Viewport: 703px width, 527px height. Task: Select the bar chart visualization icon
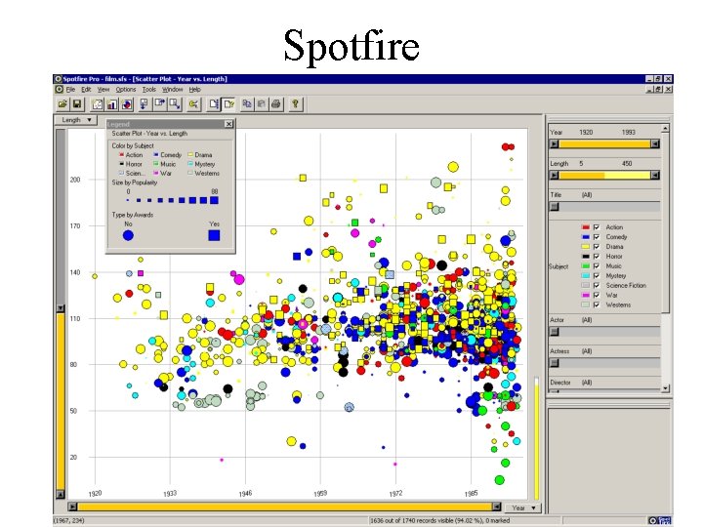pyautogui.click(x=111, y=104)
